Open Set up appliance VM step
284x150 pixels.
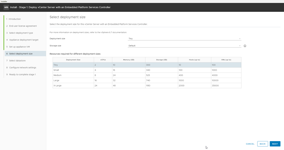[x=19, y=47]
